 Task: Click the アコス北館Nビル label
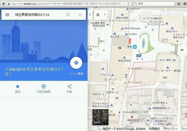pos(154,18)
